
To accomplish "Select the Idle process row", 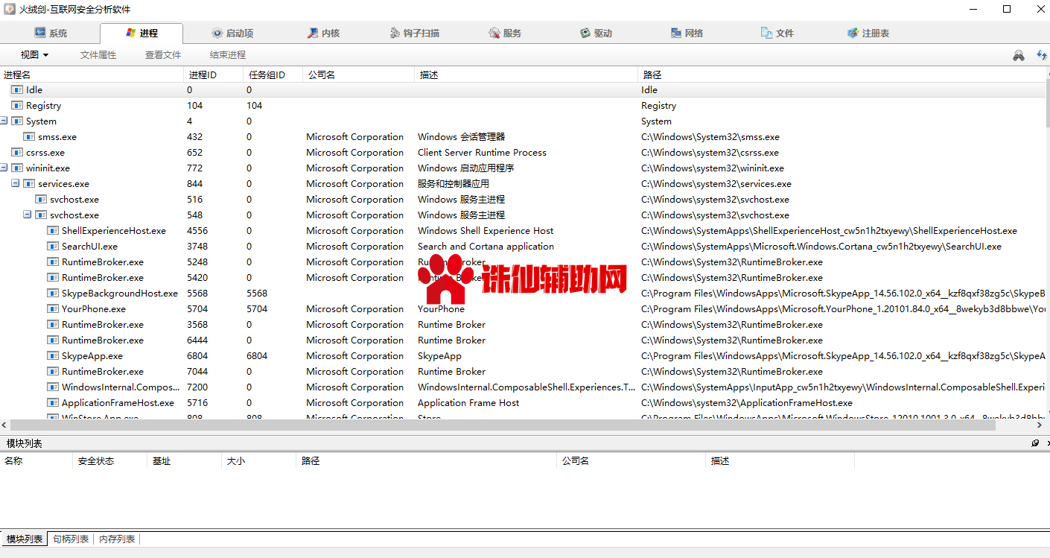I will point(522,89).
